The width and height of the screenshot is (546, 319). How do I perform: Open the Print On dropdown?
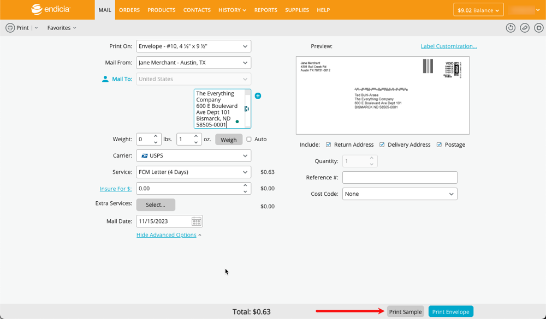(194, 46)
